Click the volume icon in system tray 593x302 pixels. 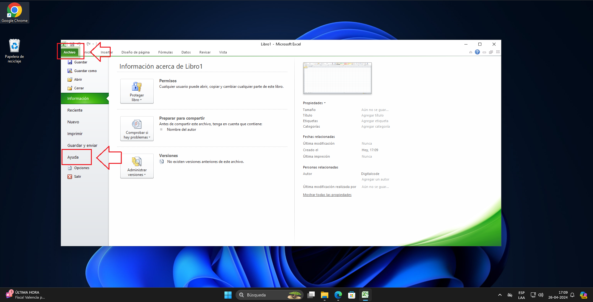point(541,295)
